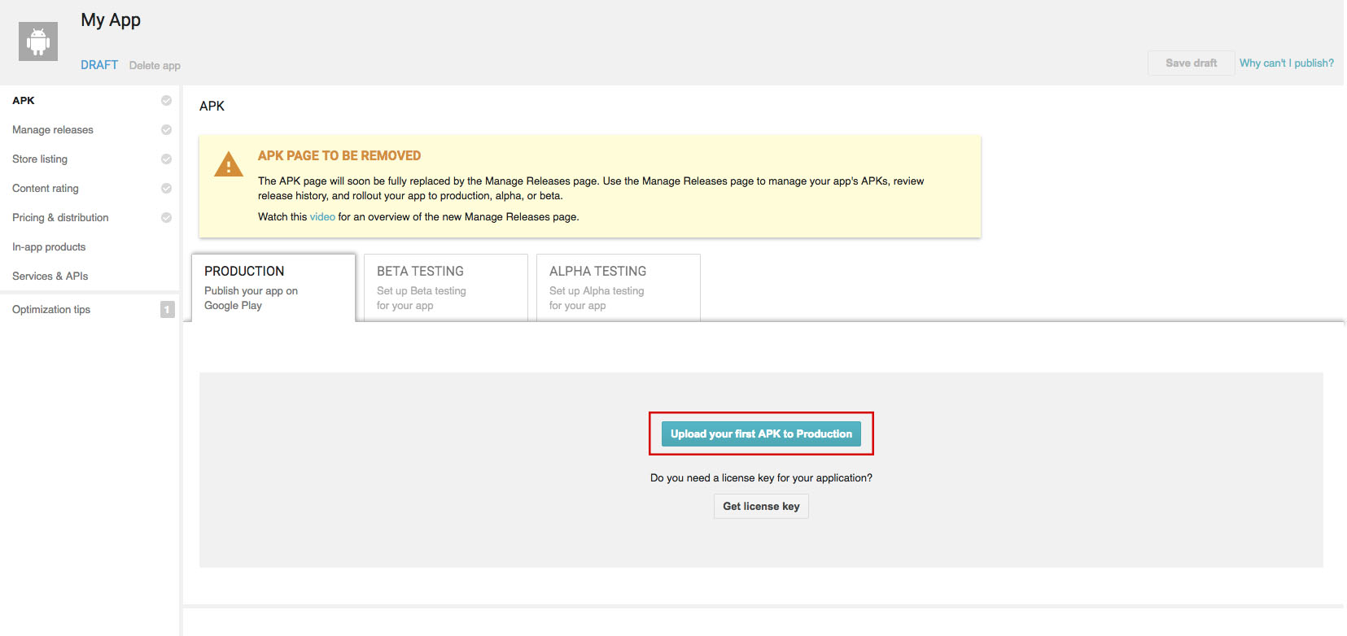Click the DRAFT status label
The height and width of the screenshot is (636, 1347).
click(x=99, y=65)
